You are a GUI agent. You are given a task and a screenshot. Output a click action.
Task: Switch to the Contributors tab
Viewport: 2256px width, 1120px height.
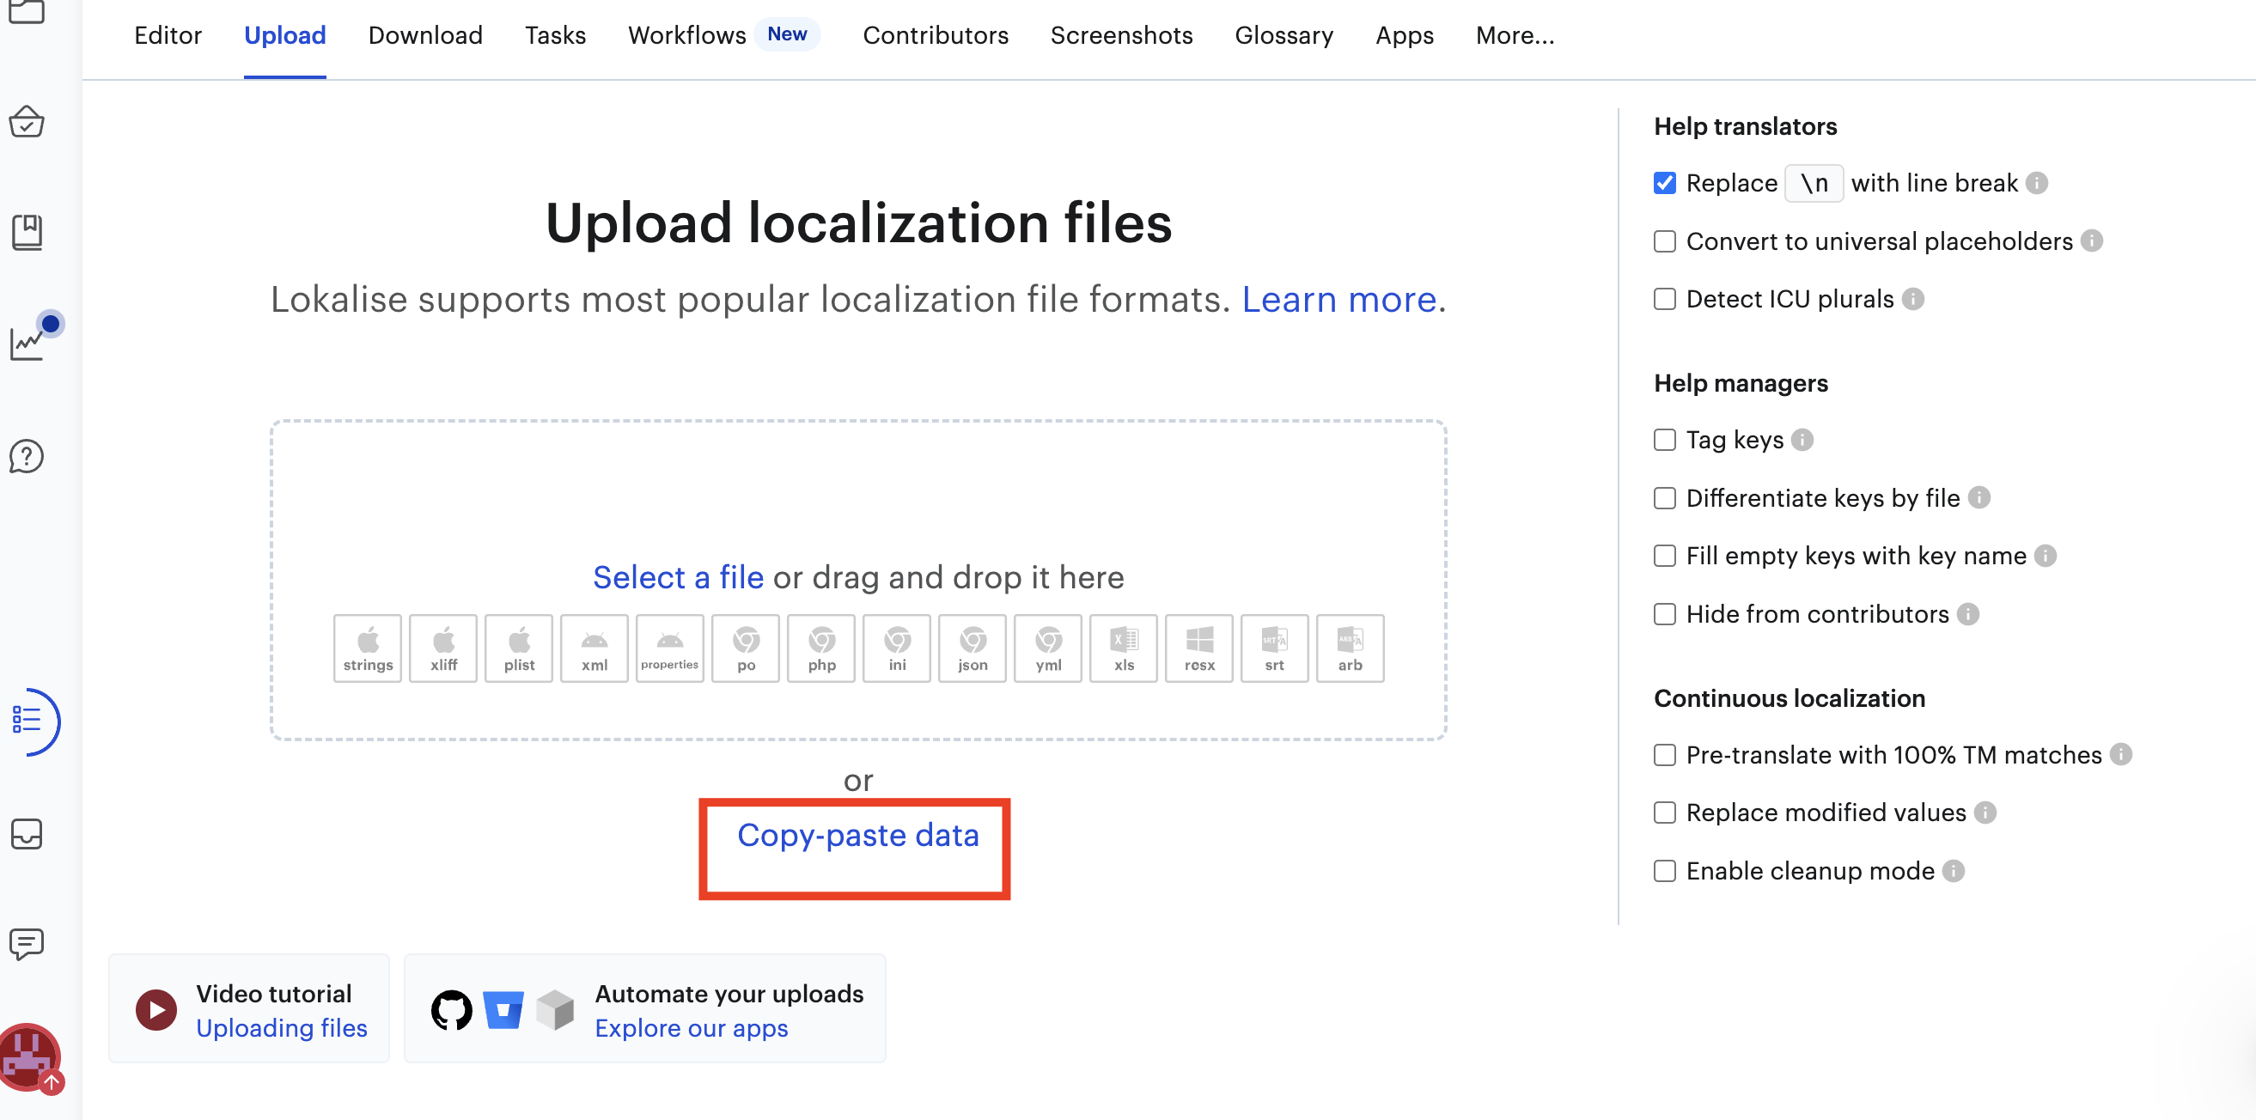(936, 35)
